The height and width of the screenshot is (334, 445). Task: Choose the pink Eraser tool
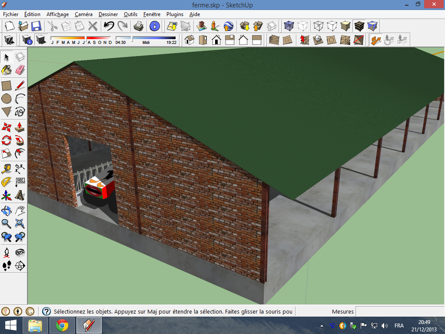coord(20,70)
